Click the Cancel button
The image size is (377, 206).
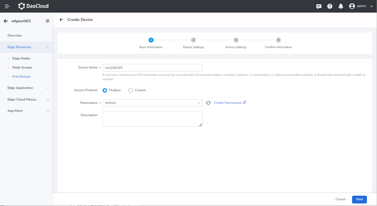(x=340, y=199)
